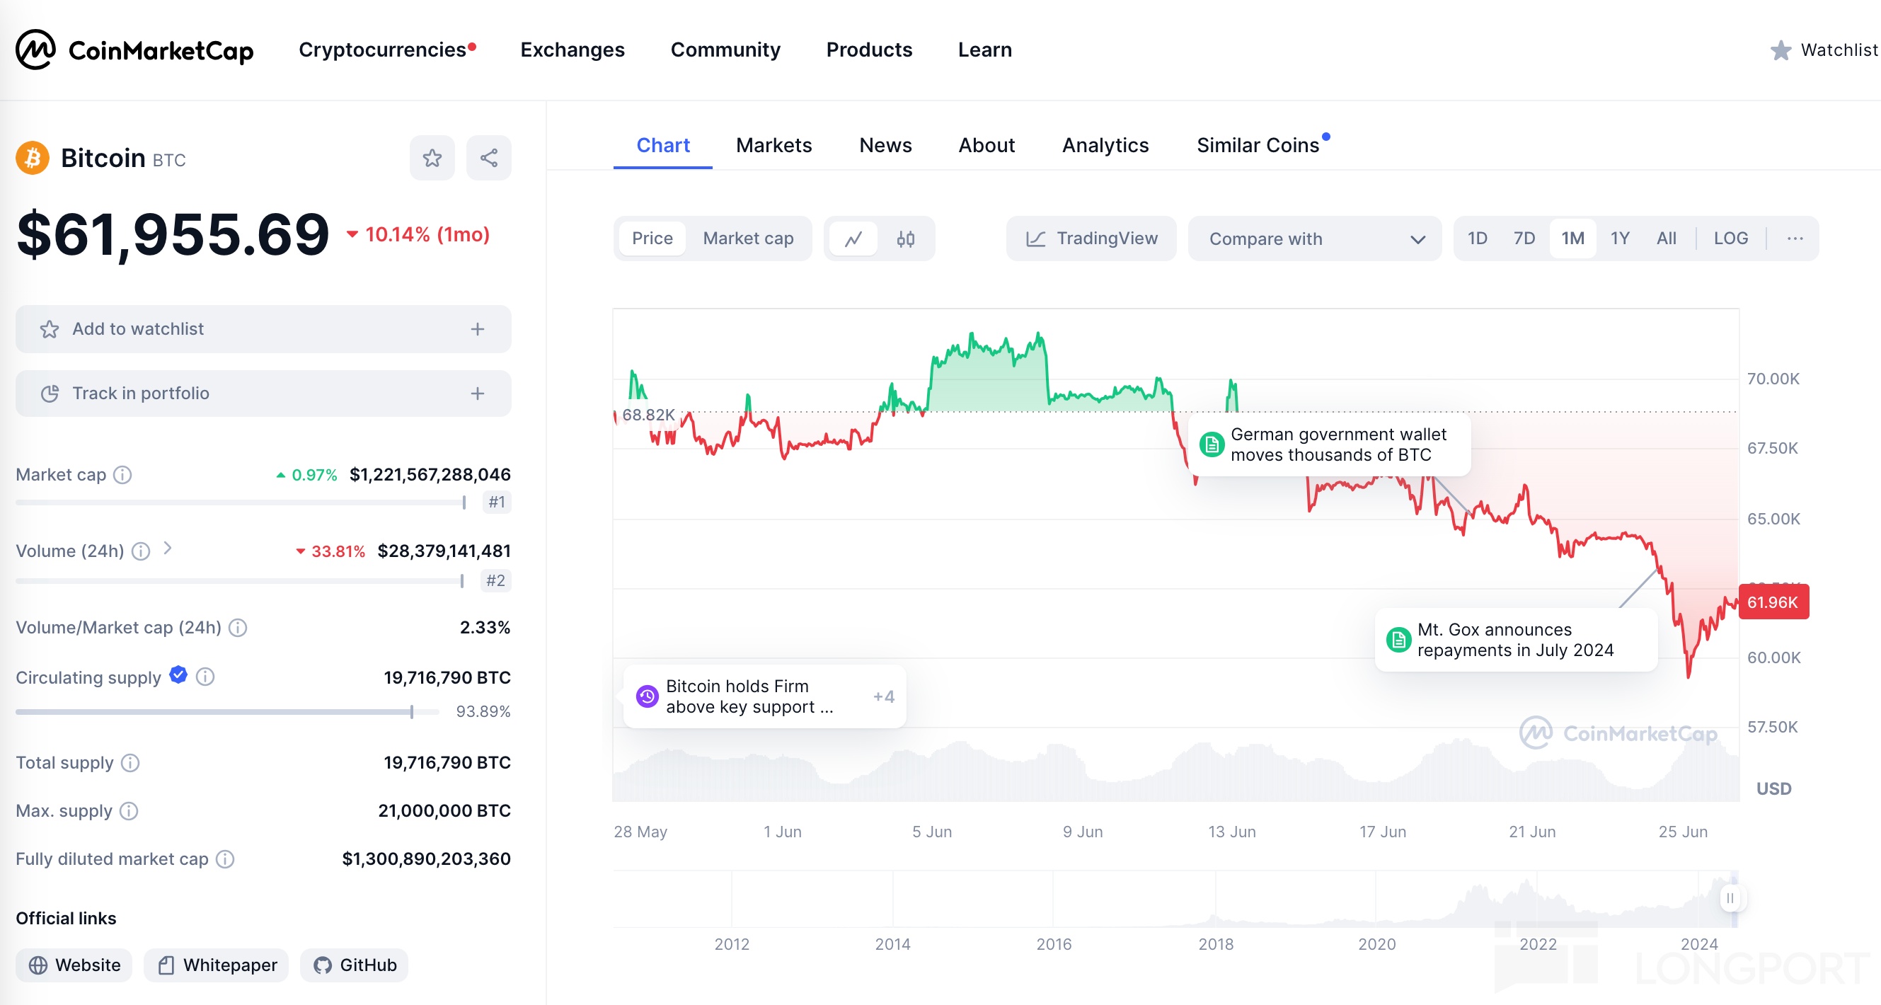
Task: Click the plus icon on Add to watchlist
Action: 478,329
